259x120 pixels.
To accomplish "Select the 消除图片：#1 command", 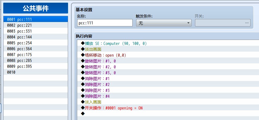I will [168, 79].
